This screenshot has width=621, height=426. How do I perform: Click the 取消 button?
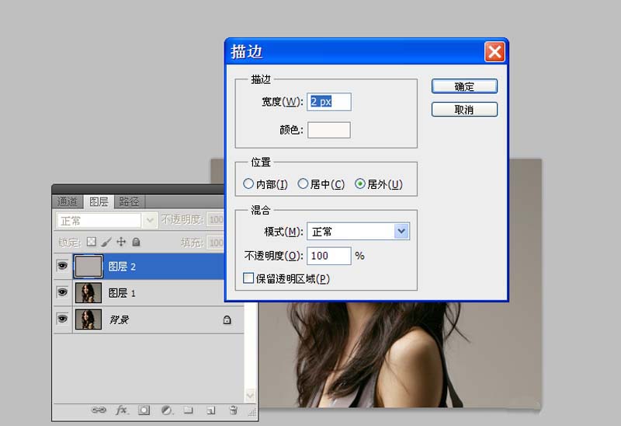464,110
